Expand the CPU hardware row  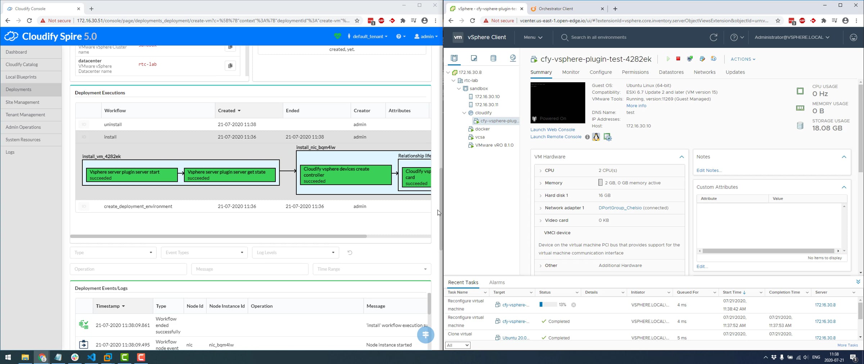pyautogui.click(x=540, y=171)
